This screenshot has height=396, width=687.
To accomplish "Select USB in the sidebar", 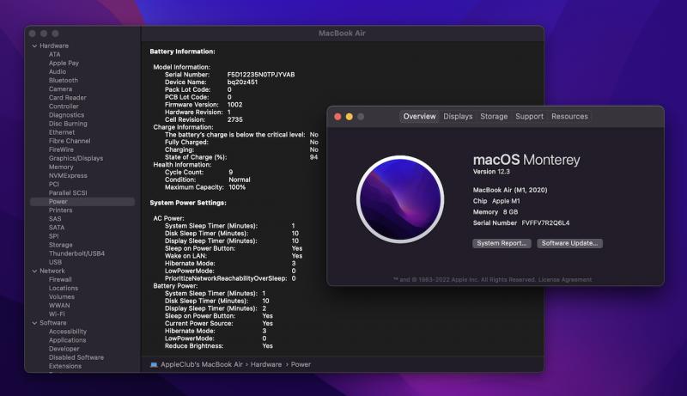I will pos(55,262).
